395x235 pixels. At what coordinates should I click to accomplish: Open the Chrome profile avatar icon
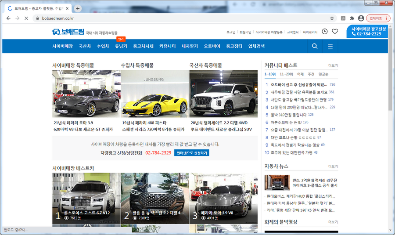pyautogui.click(x=361, y=18)
